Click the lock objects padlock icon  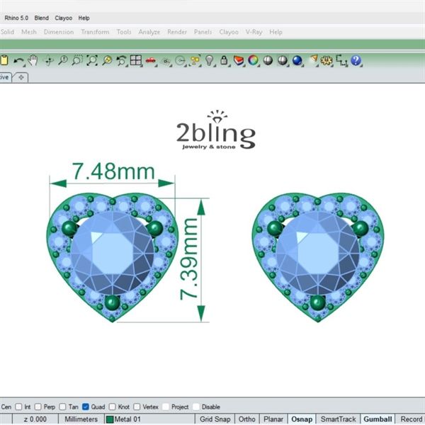[224, 61]
